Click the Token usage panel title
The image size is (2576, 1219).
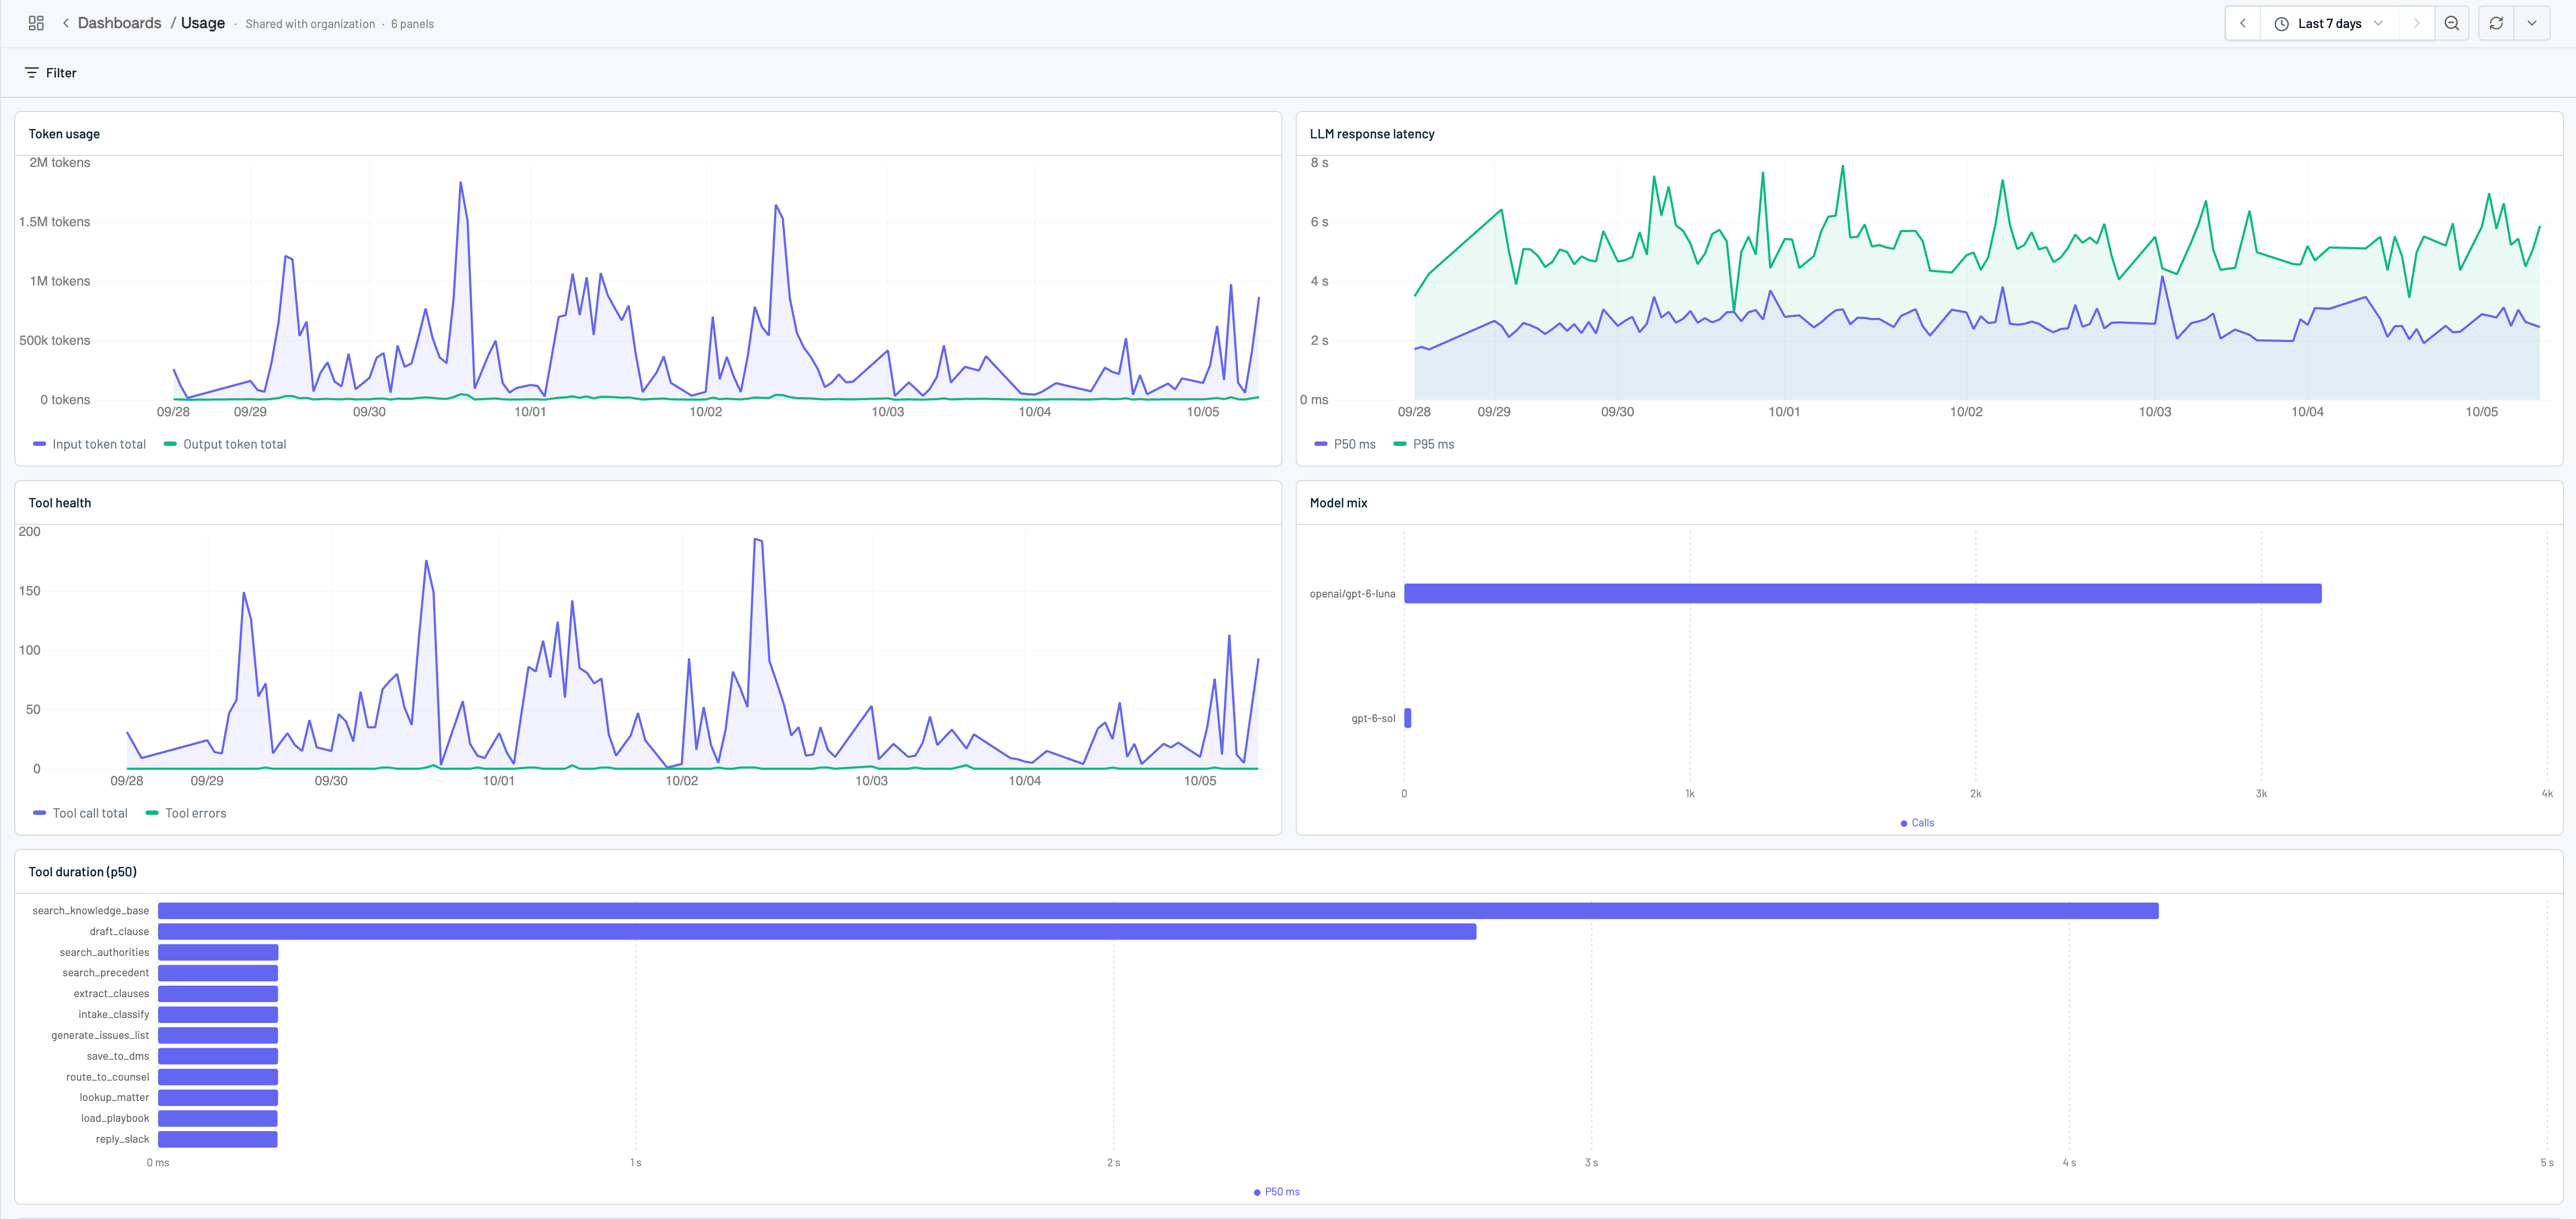tap(64, 134)
